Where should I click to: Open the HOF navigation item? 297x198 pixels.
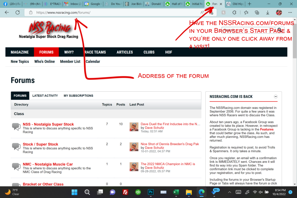click(x=169, y=52)
